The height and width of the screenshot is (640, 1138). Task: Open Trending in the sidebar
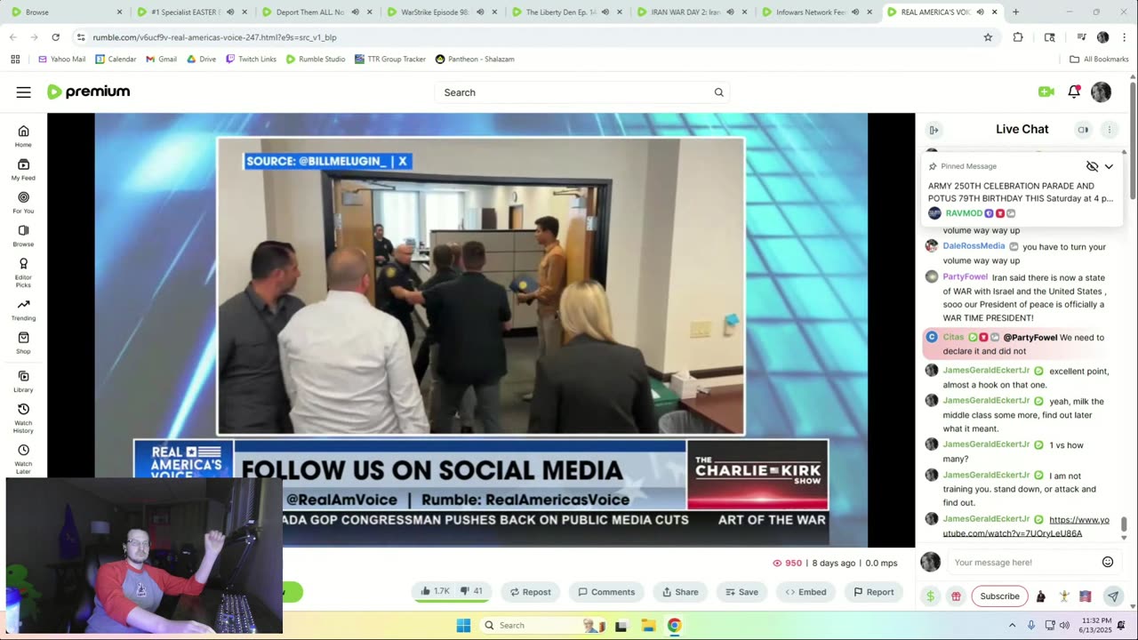coord(23,309)
